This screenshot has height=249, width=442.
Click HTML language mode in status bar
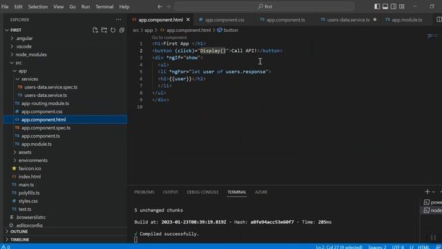423,247
